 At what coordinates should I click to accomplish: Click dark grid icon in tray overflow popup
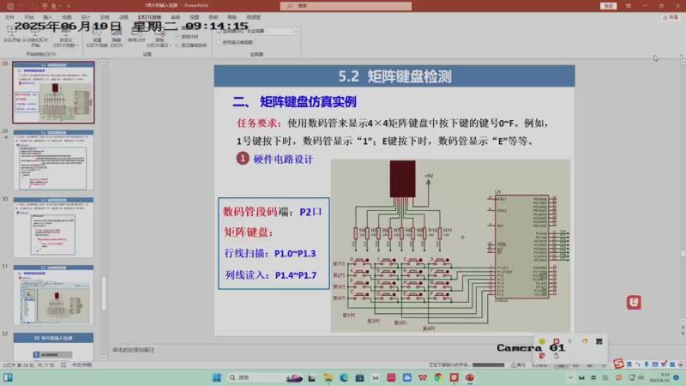point(599,341)
